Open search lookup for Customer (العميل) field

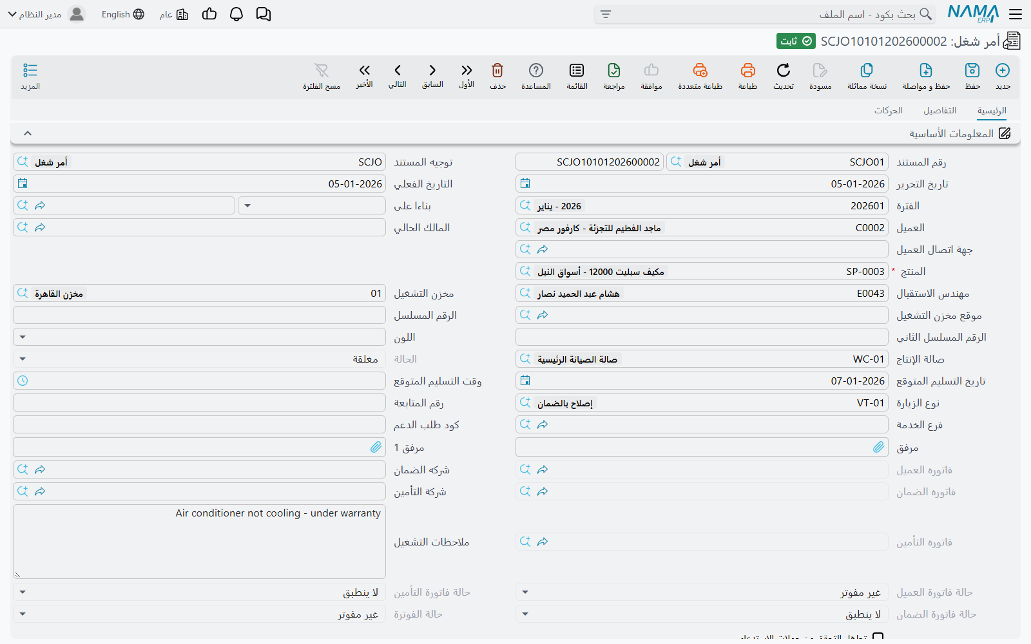(x=525, y=227)
